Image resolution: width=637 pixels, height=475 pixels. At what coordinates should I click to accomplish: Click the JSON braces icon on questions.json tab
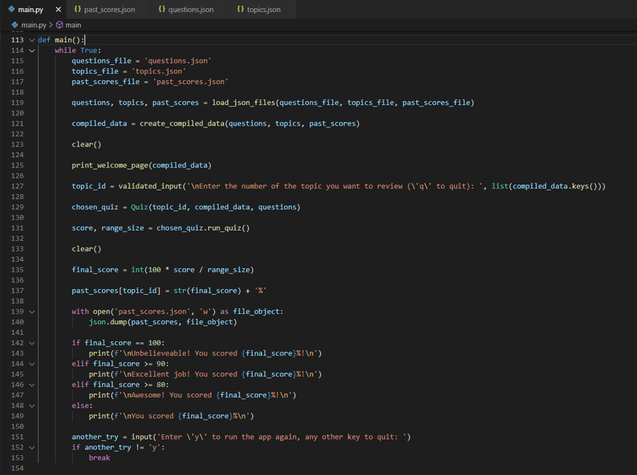162,9
